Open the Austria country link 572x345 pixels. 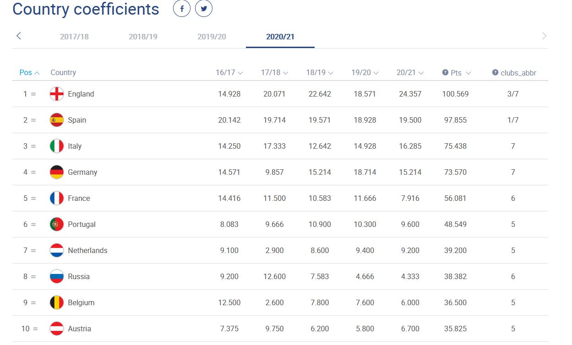pos(80,329)
